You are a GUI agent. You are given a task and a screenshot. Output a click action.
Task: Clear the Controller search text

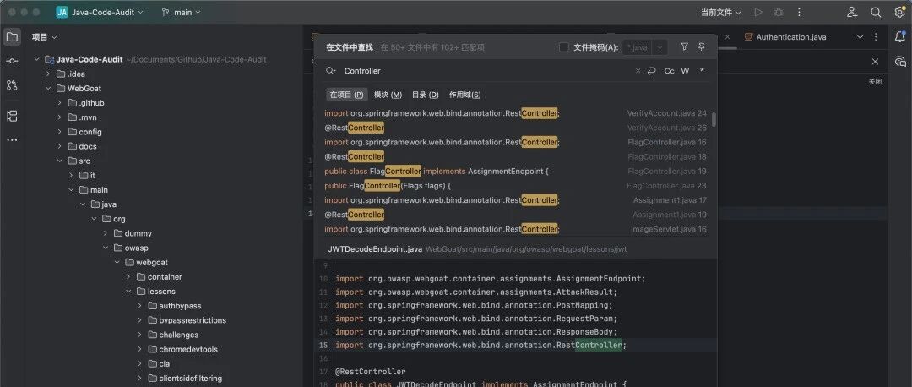point(638,71)
